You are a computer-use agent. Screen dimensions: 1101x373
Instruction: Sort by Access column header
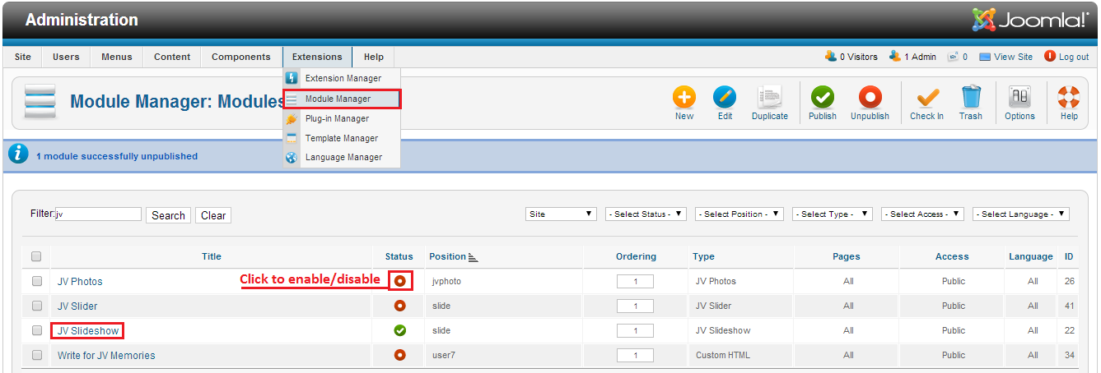952,256
